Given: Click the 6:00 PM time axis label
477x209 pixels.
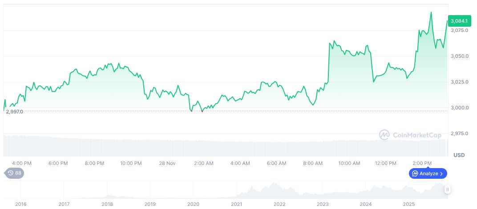Looking at the screenshot, I should coord(58,163).
